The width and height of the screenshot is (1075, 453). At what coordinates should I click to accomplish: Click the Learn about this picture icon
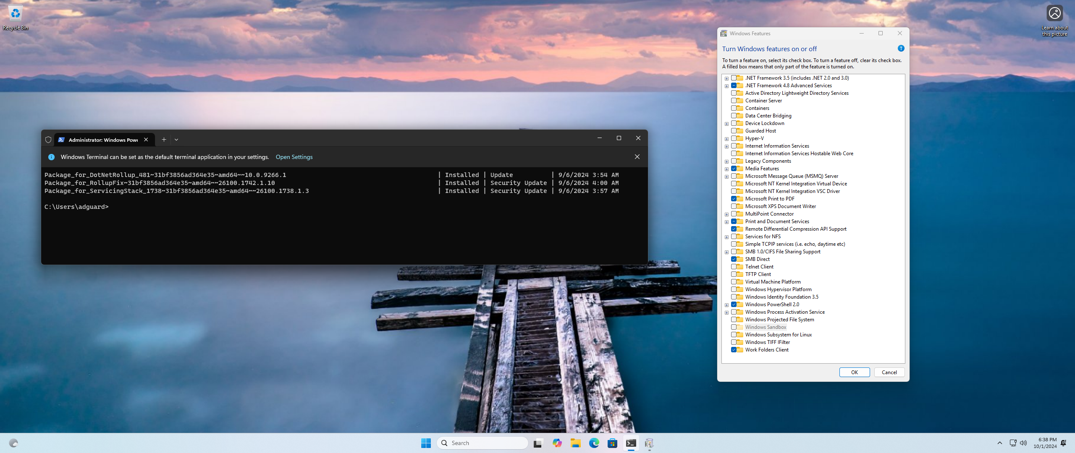(x=1054, y=13)
